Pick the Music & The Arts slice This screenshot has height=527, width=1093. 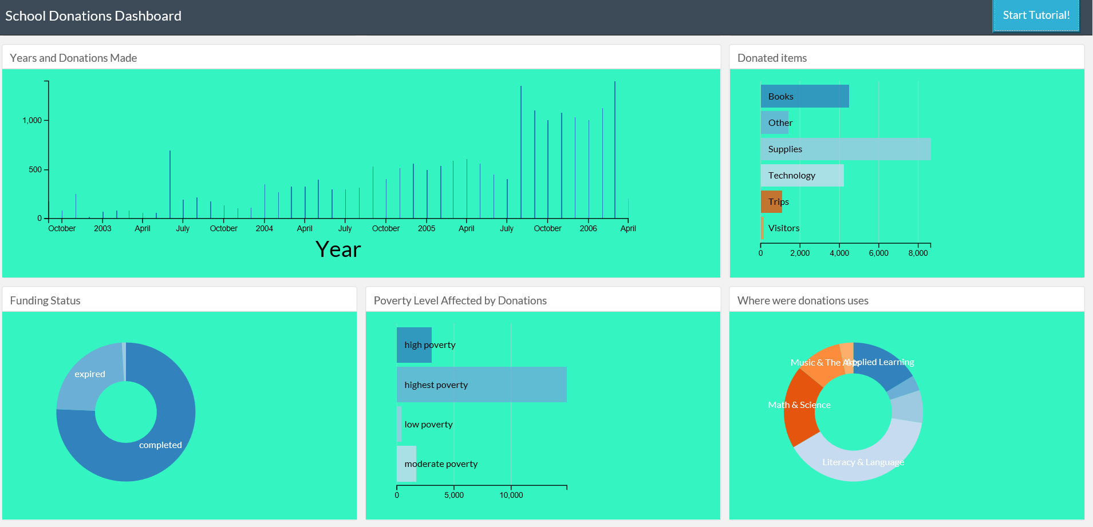coord(818,360)
